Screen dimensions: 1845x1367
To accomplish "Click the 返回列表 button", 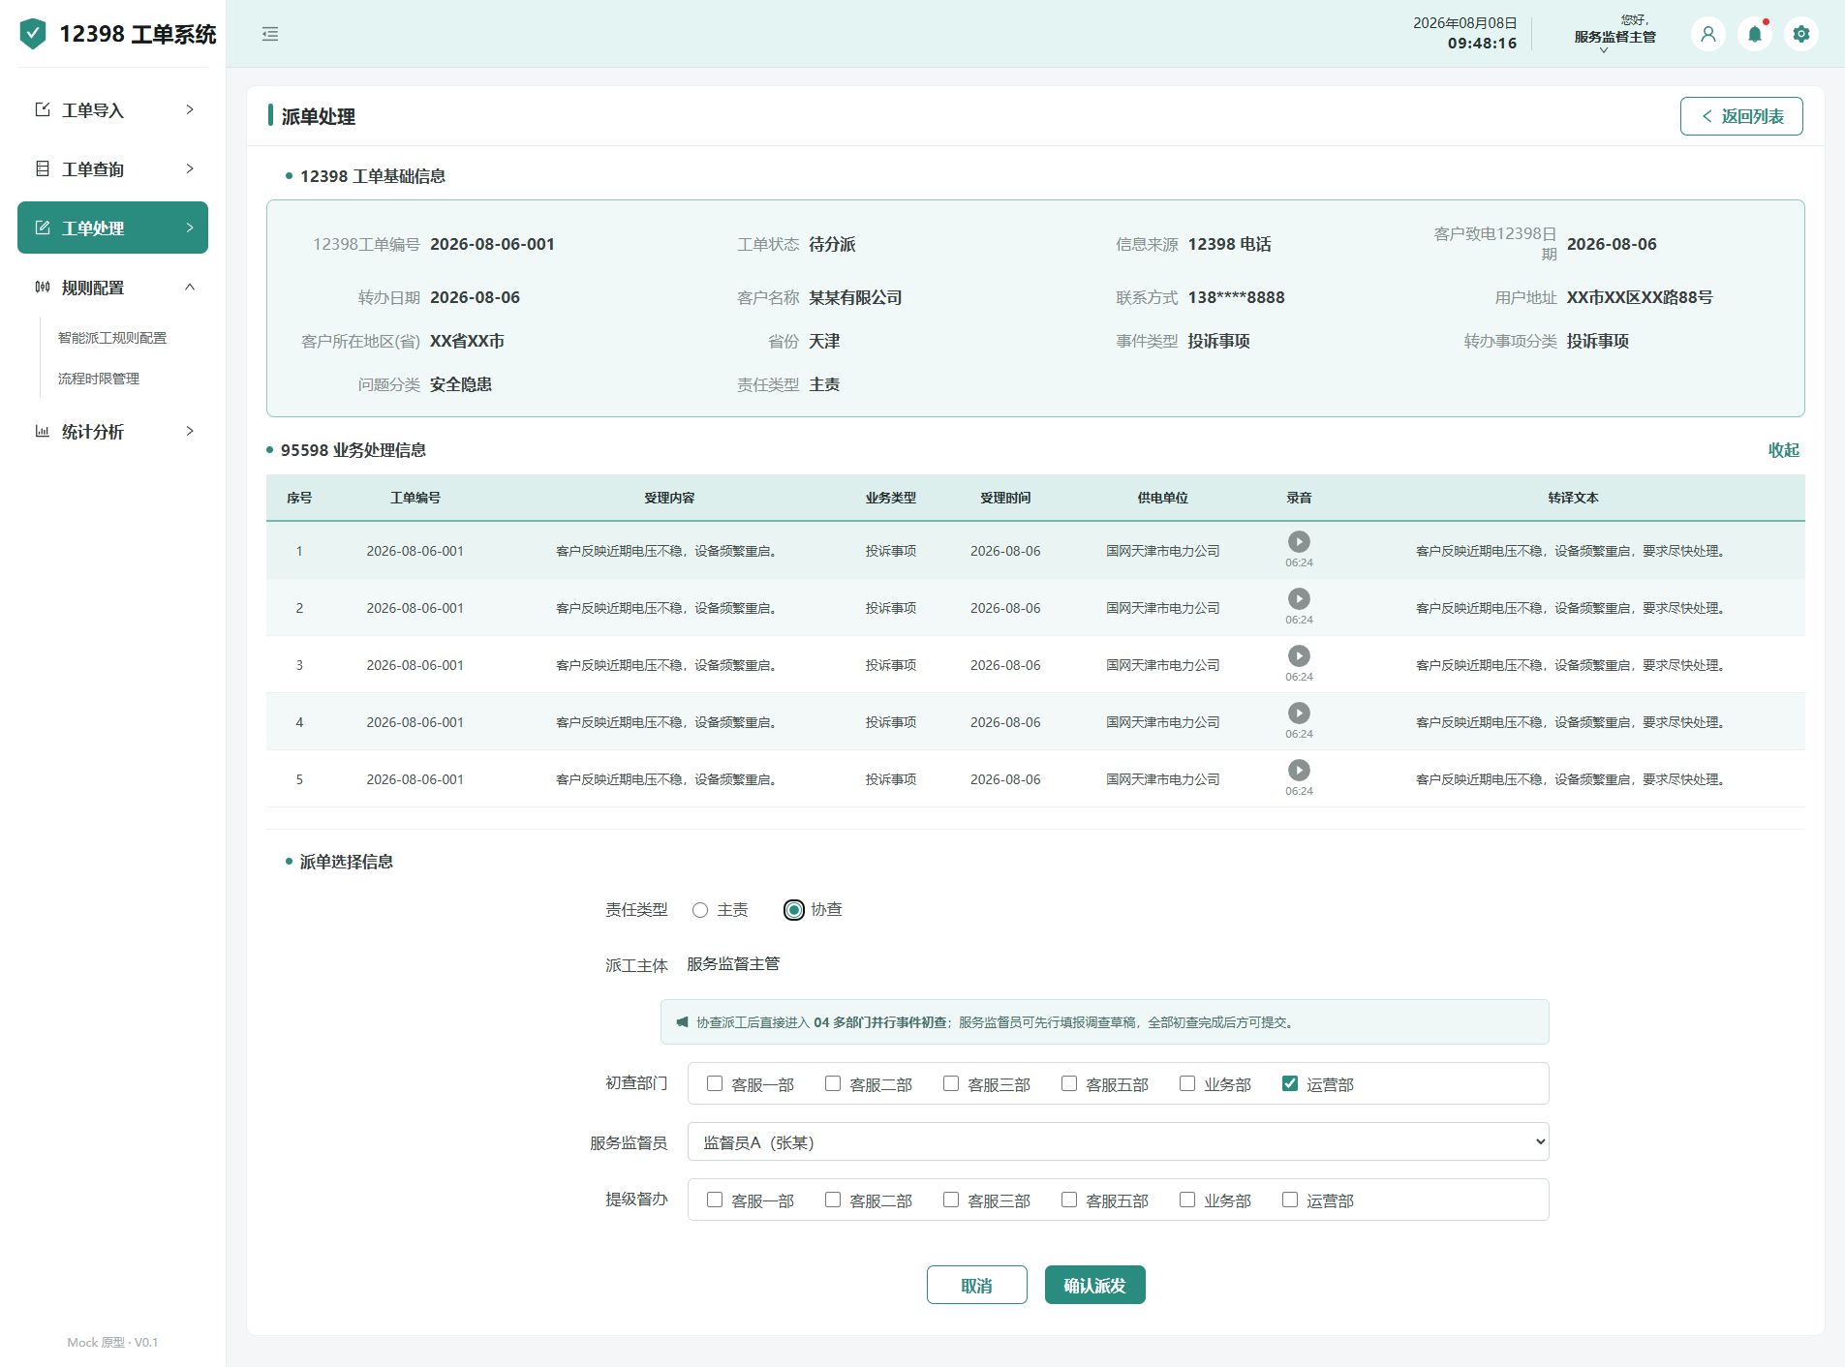I will 1741,116.
